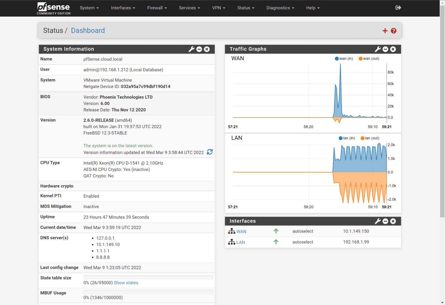445x305 pixels.
Task: Open the VPN dropdown menu
Action: 218,8
